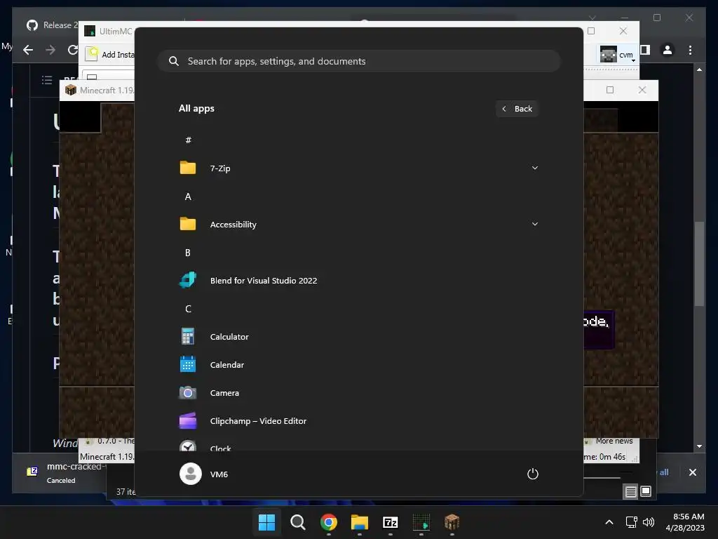The image size is (718, 539).
Task: Select the letter A section header
Action: pos(188,197)
